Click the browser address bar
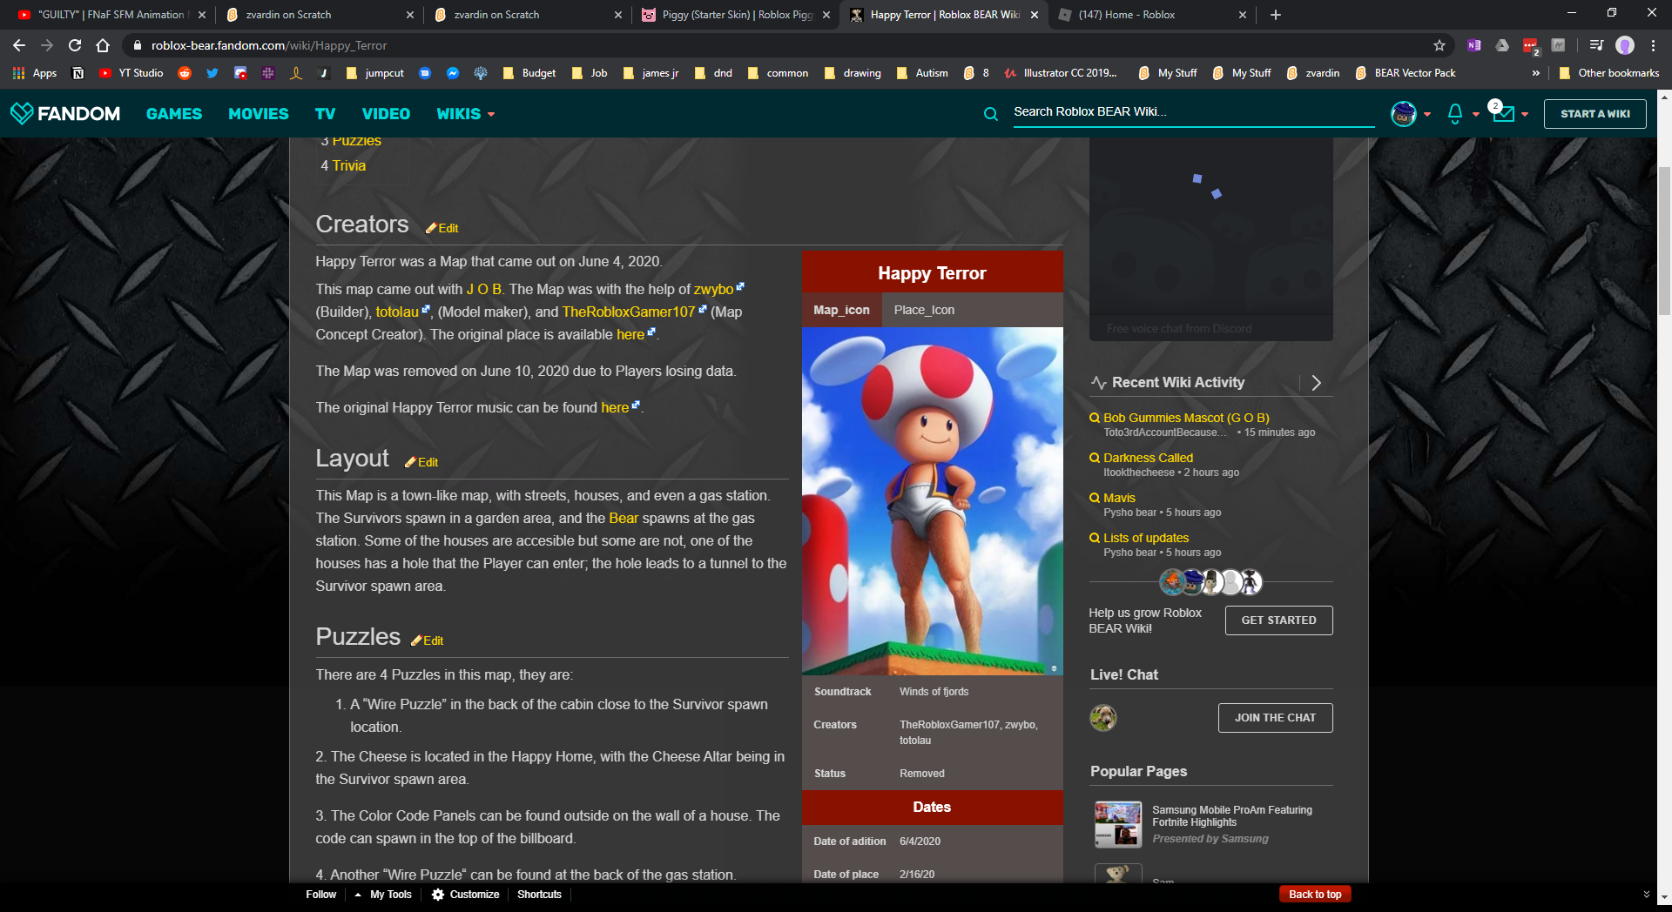The height and width of the screenshot is (912, 1672). pyautogui.click(x=784, y=45)
